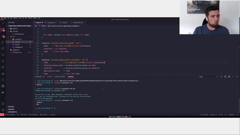Screen dimensions: 240x135
Task: Open the Selection menu in menu bar
Action: point(15,18)
